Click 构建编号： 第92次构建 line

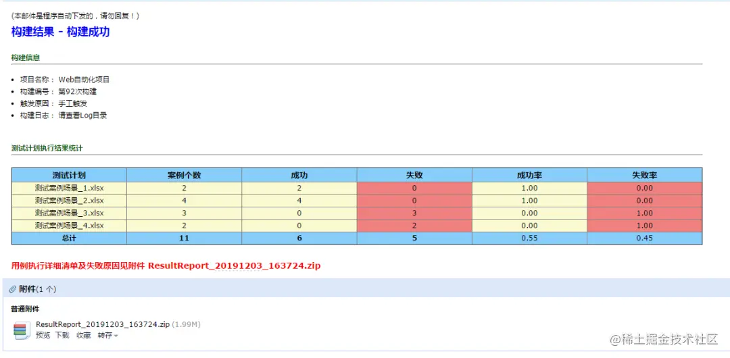58,92
